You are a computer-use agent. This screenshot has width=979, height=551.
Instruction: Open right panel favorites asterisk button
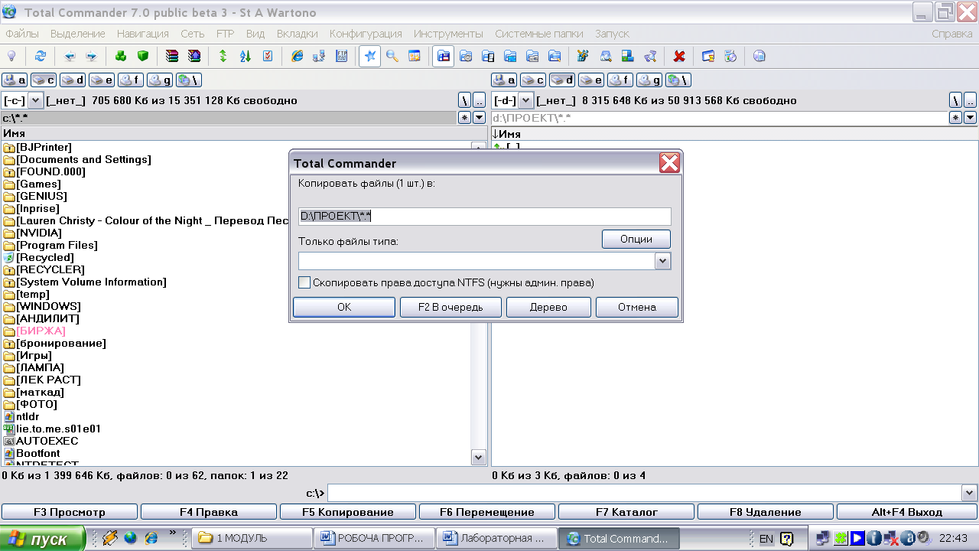(x=955, y=118)
